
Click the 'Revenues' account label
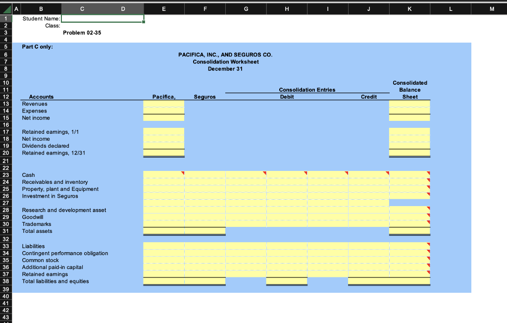(35, 104)
